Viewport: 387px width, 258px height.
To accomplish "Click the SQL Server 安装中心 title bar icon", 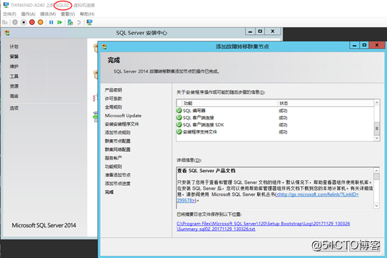I will [x=7, y=33].
